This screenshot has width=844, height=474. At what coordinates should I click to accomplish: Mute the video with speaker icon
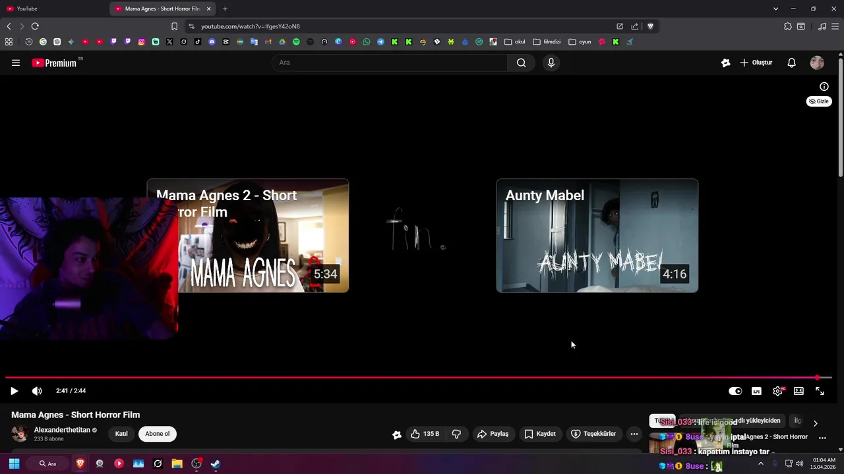[37, 391]
